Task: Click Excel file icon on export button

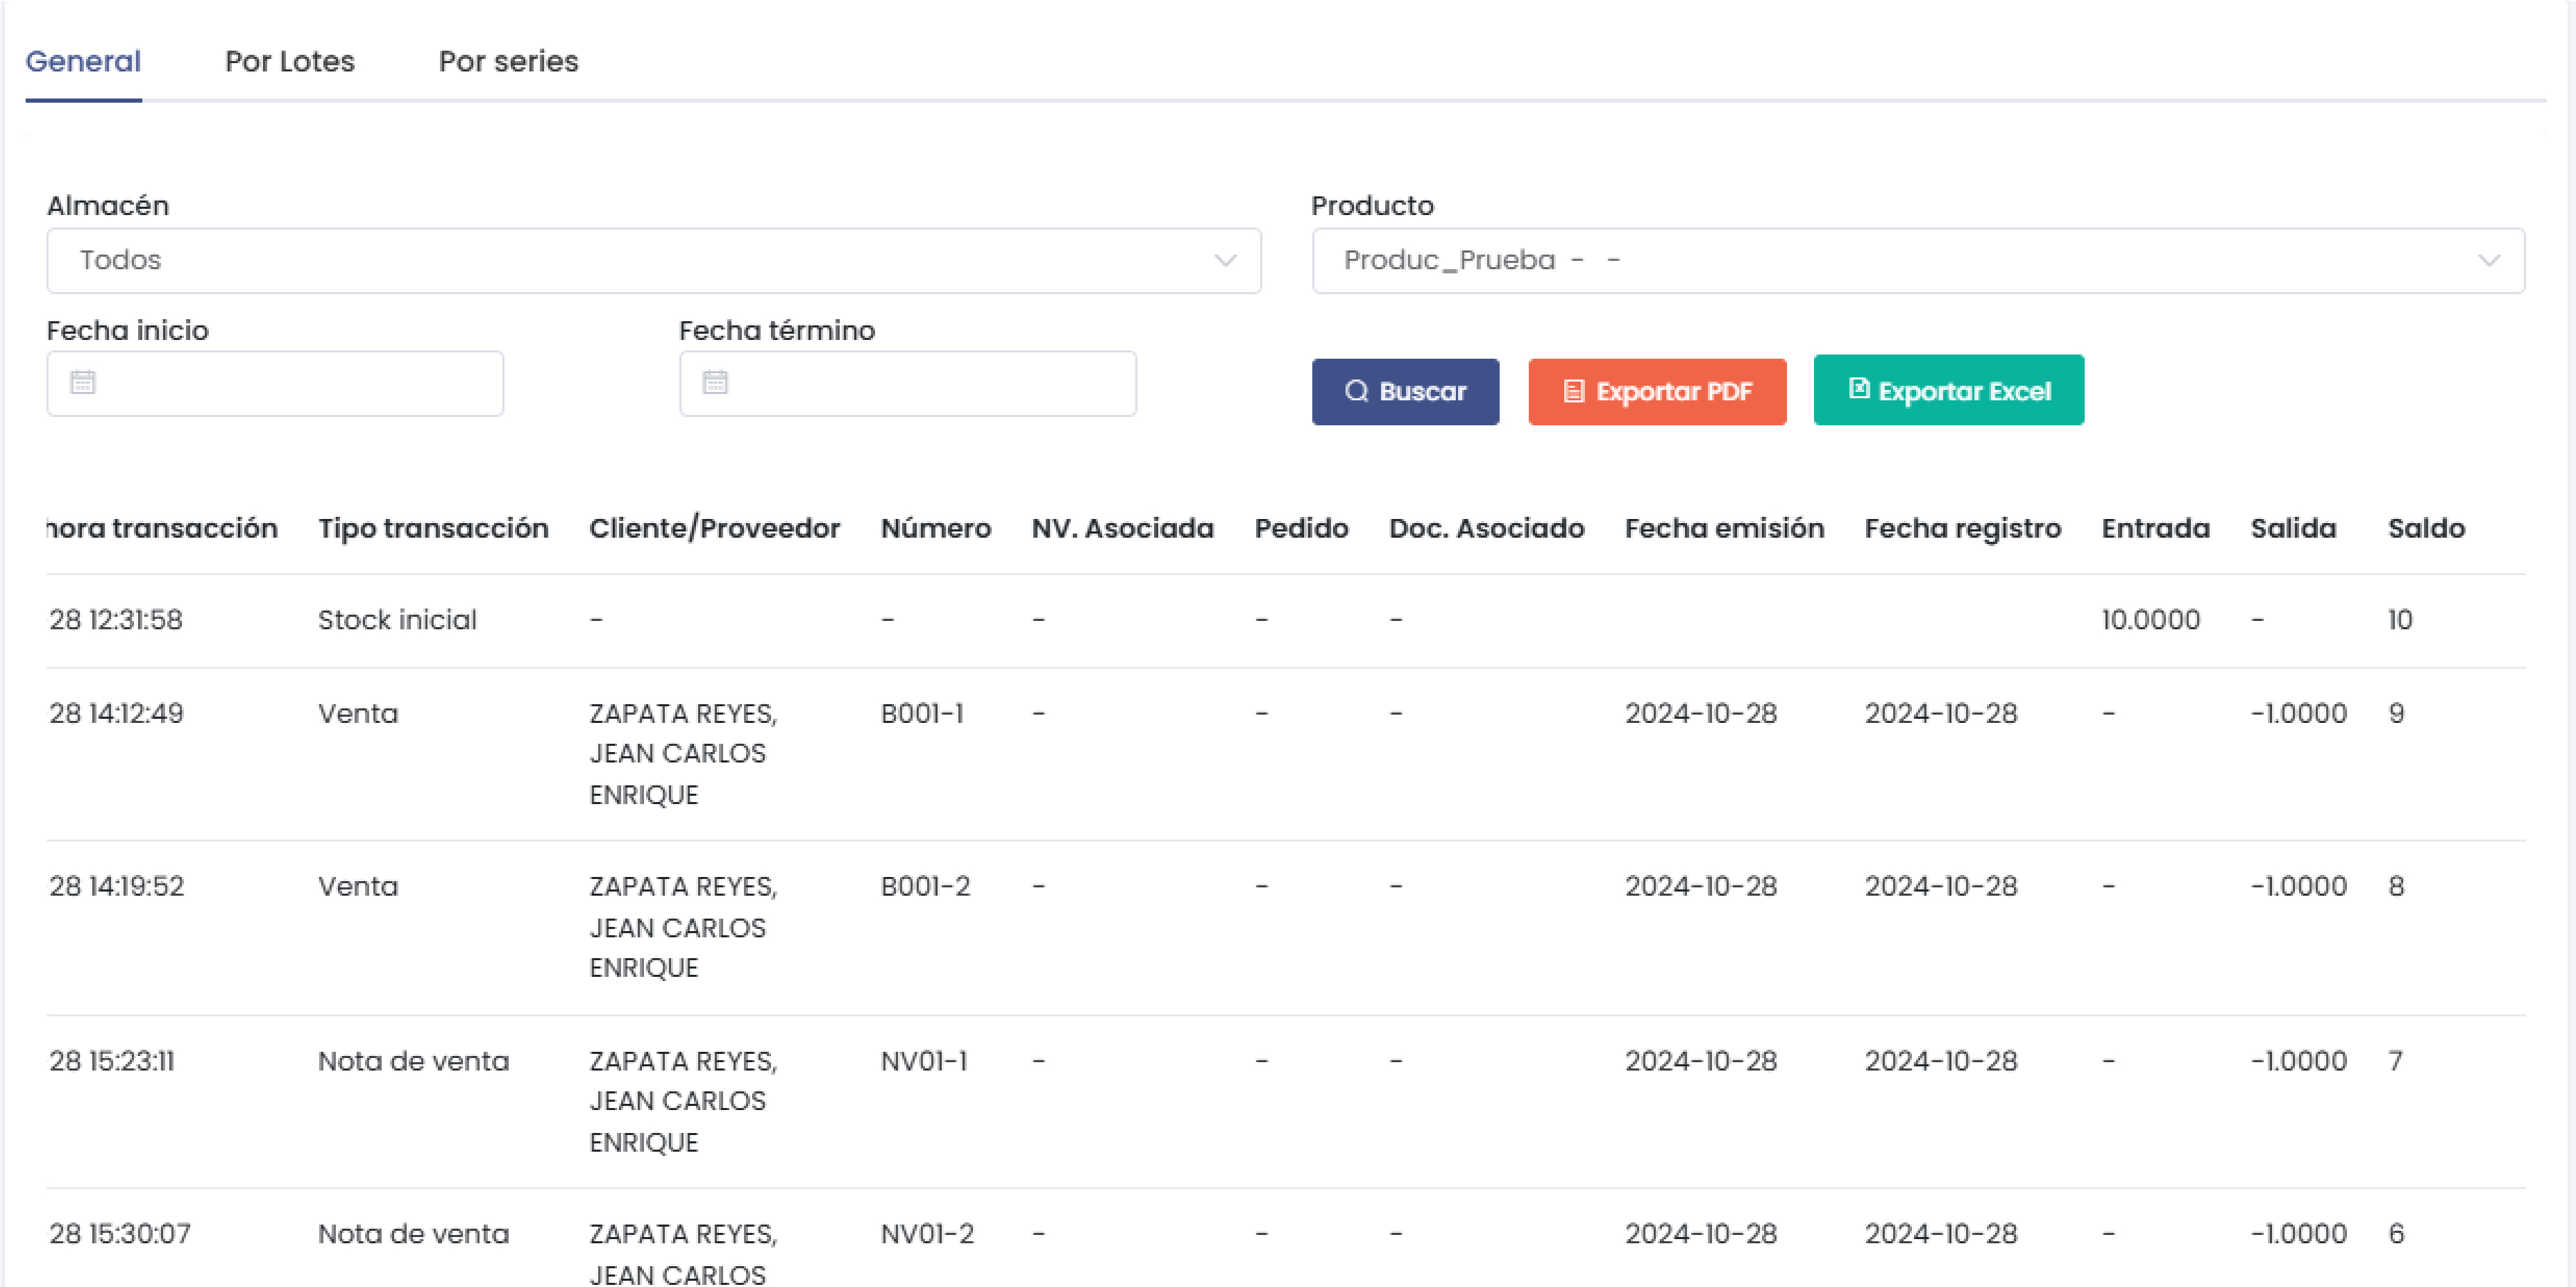Action: [1858, 388]
